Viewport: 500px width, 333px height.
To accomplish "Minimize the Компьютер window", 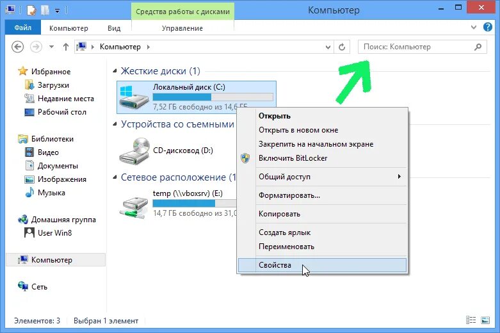I will click(441, 8).
